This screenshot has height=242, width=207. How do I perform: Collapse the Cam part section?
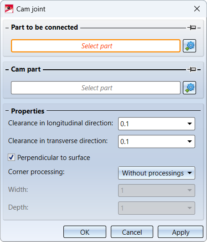pyautogui.click(x=7, y=70)
